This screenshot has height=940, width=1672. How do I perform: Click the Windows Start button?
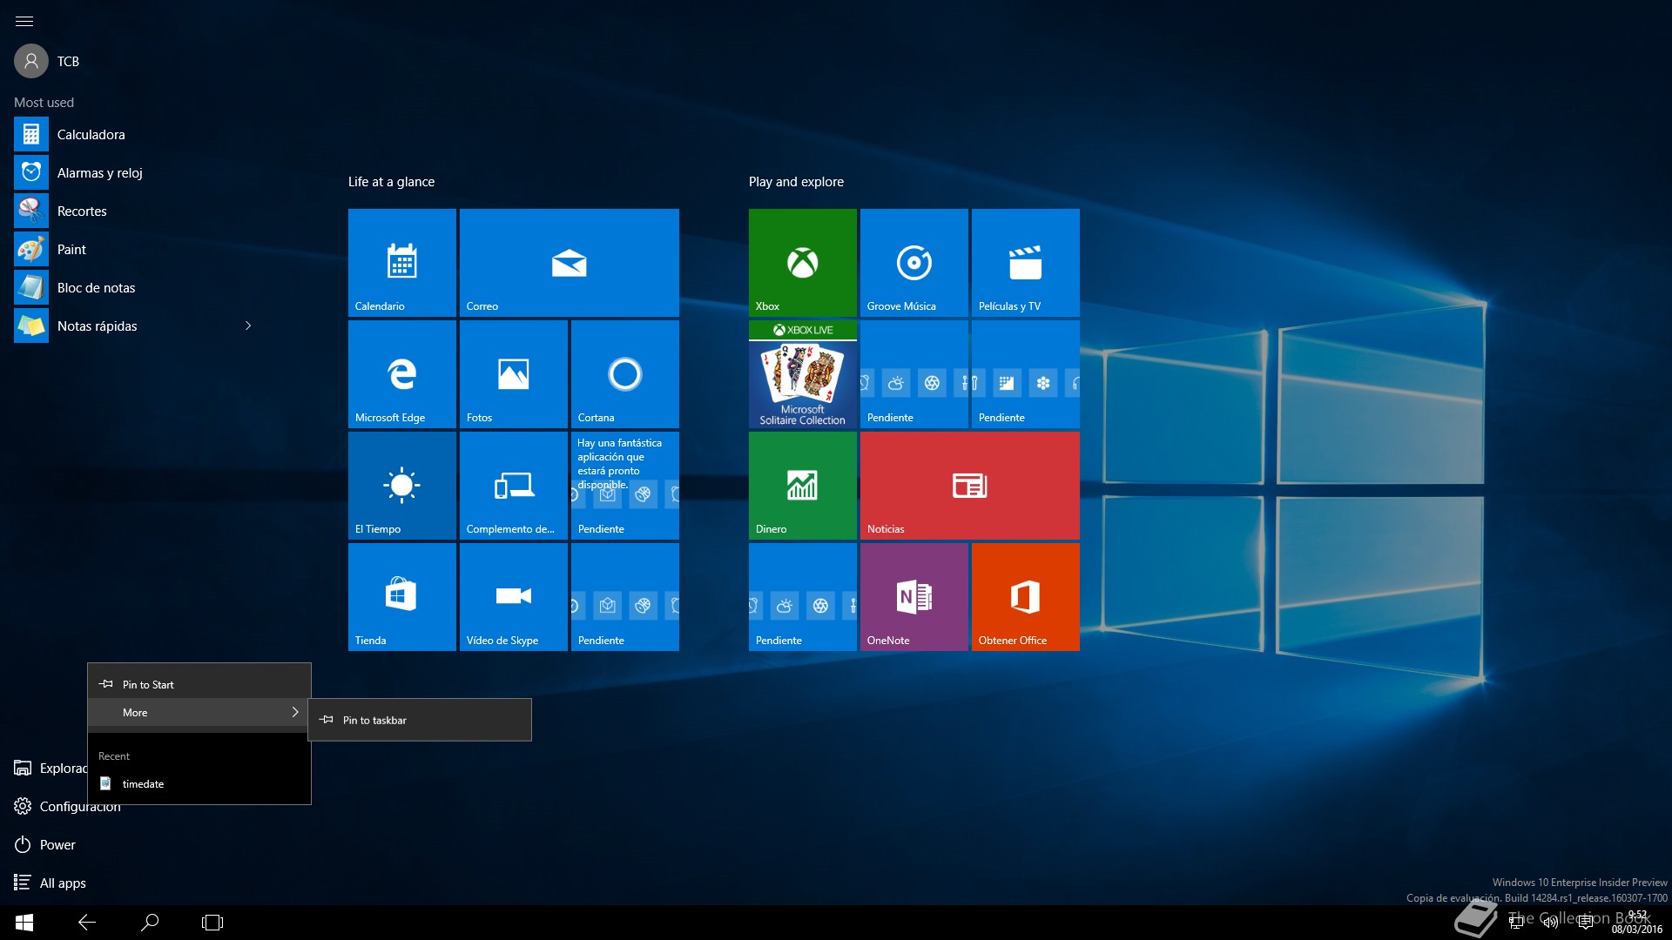tap(24, 923)
